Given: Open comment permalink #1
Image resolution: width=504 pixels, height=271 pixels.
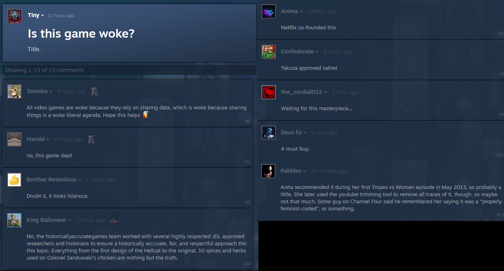Looking at the screenshot, I should [x=248, y=121].
